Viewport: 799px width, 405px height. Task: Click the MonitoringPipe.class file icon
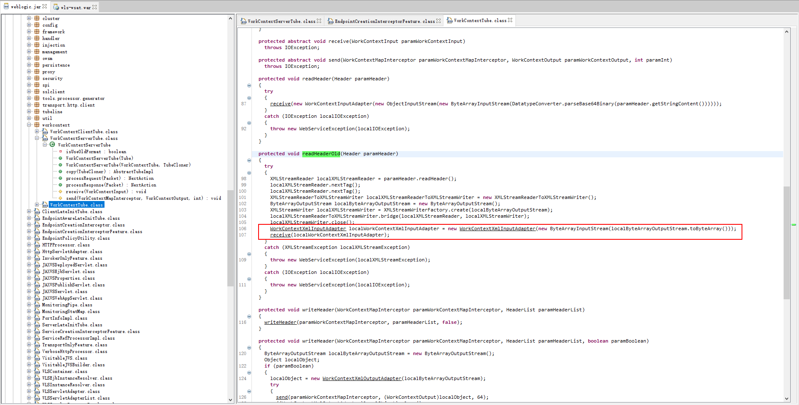37,305
